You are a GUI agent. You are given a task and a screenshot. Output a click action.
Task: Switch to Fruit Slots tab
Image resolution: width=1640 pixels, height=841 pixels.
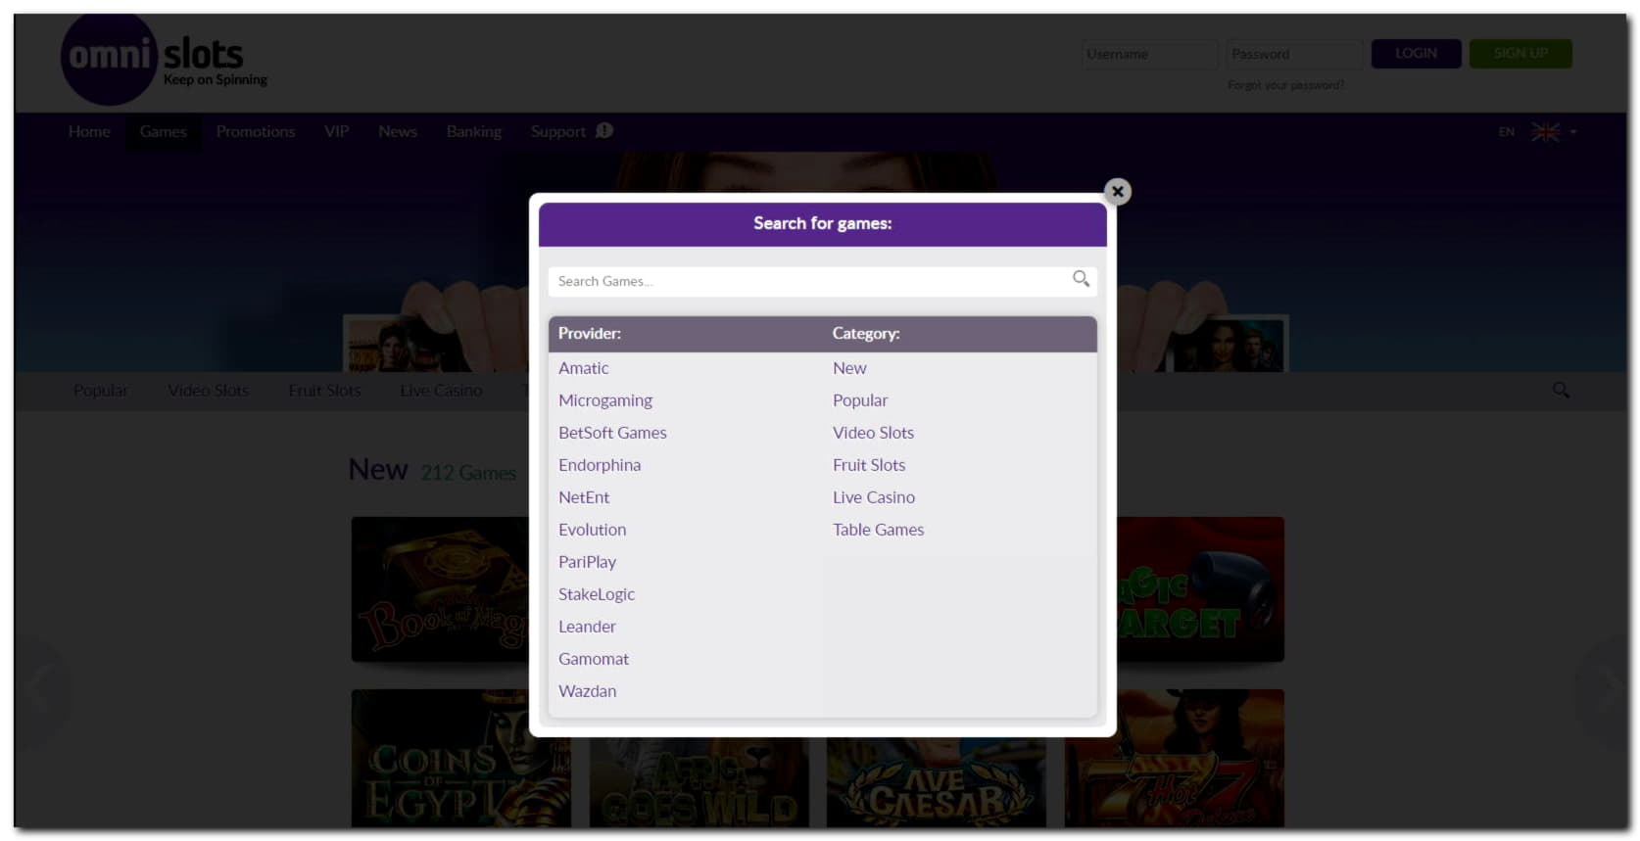(x=324, y=391)
